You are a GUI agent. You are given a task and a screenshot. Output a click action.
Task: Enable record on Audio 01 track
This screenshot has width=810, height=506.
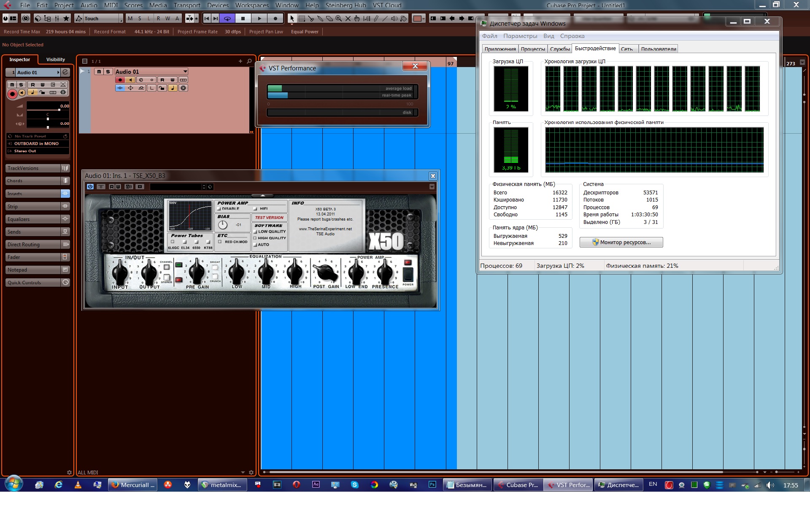click(x=120, y=80)
